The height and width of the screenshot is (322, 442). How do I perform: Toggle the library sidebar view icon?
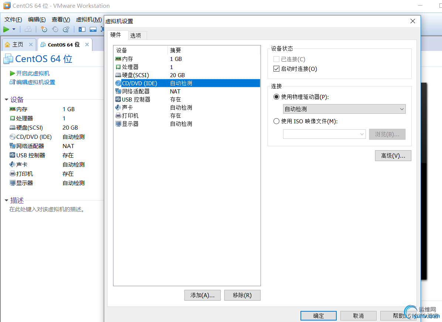click(82, 29)
